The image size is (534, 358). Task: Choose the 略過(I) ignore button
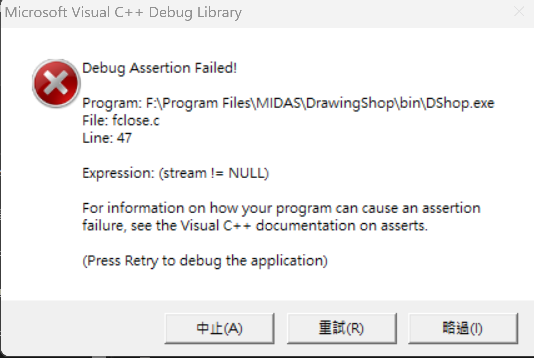(x=462, y=328)
